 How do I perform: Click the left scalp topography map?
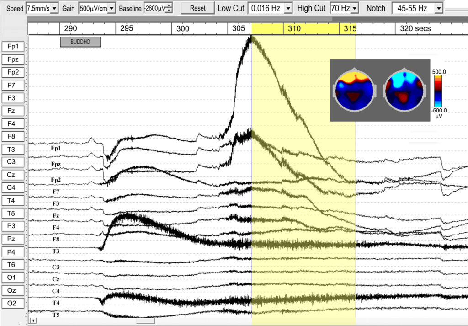coord(354,89)
